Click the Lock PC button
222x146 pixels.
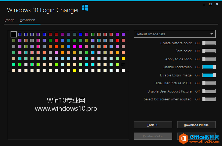(153, 125)
